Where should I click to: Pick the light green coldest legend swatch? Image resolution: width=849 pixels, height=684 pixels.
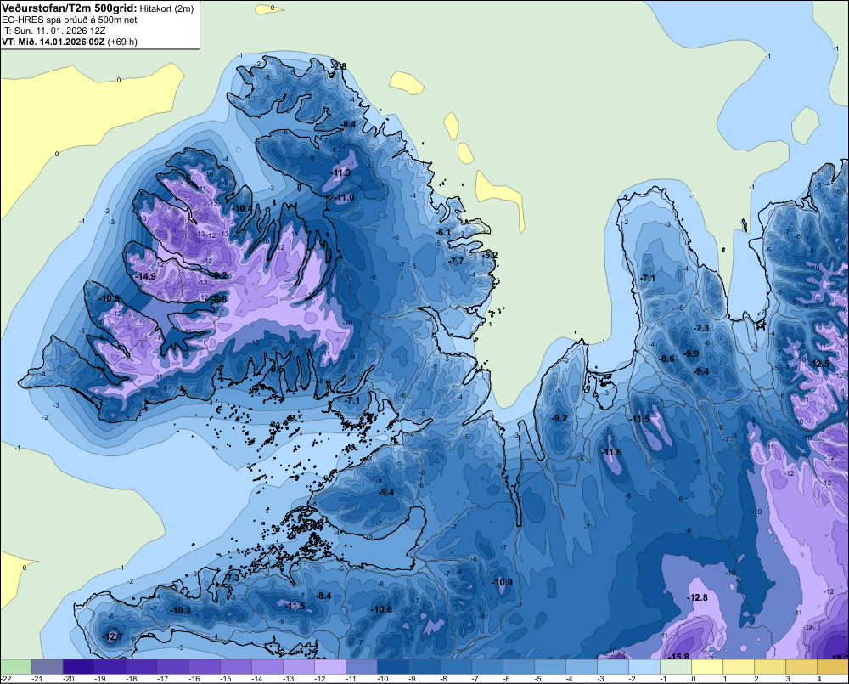click(15, 667)
